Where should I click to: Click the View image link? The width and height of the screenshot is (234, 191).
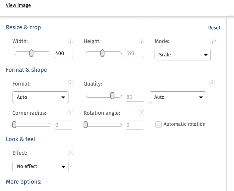[x=18, y=5]
